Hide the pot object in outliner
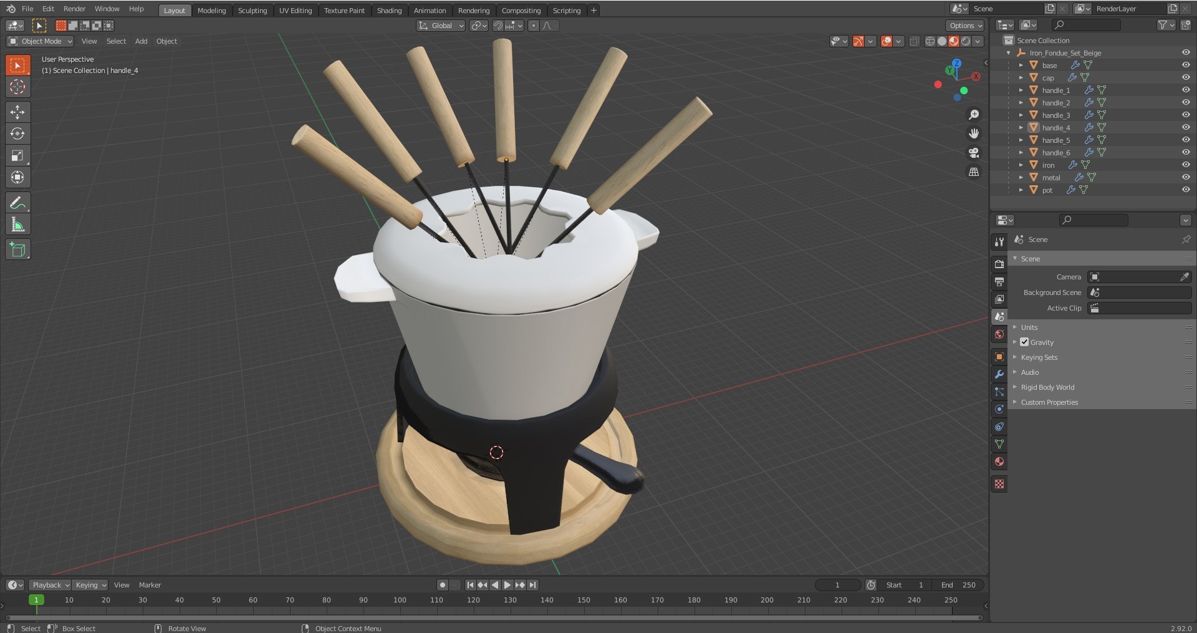 click(1186, 190)
